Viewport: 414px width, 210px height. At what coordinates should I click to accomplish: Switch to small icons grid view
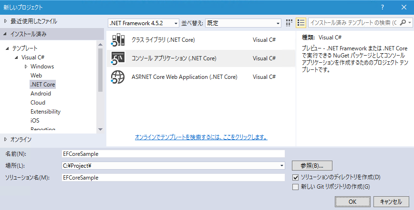coord(289,23)
